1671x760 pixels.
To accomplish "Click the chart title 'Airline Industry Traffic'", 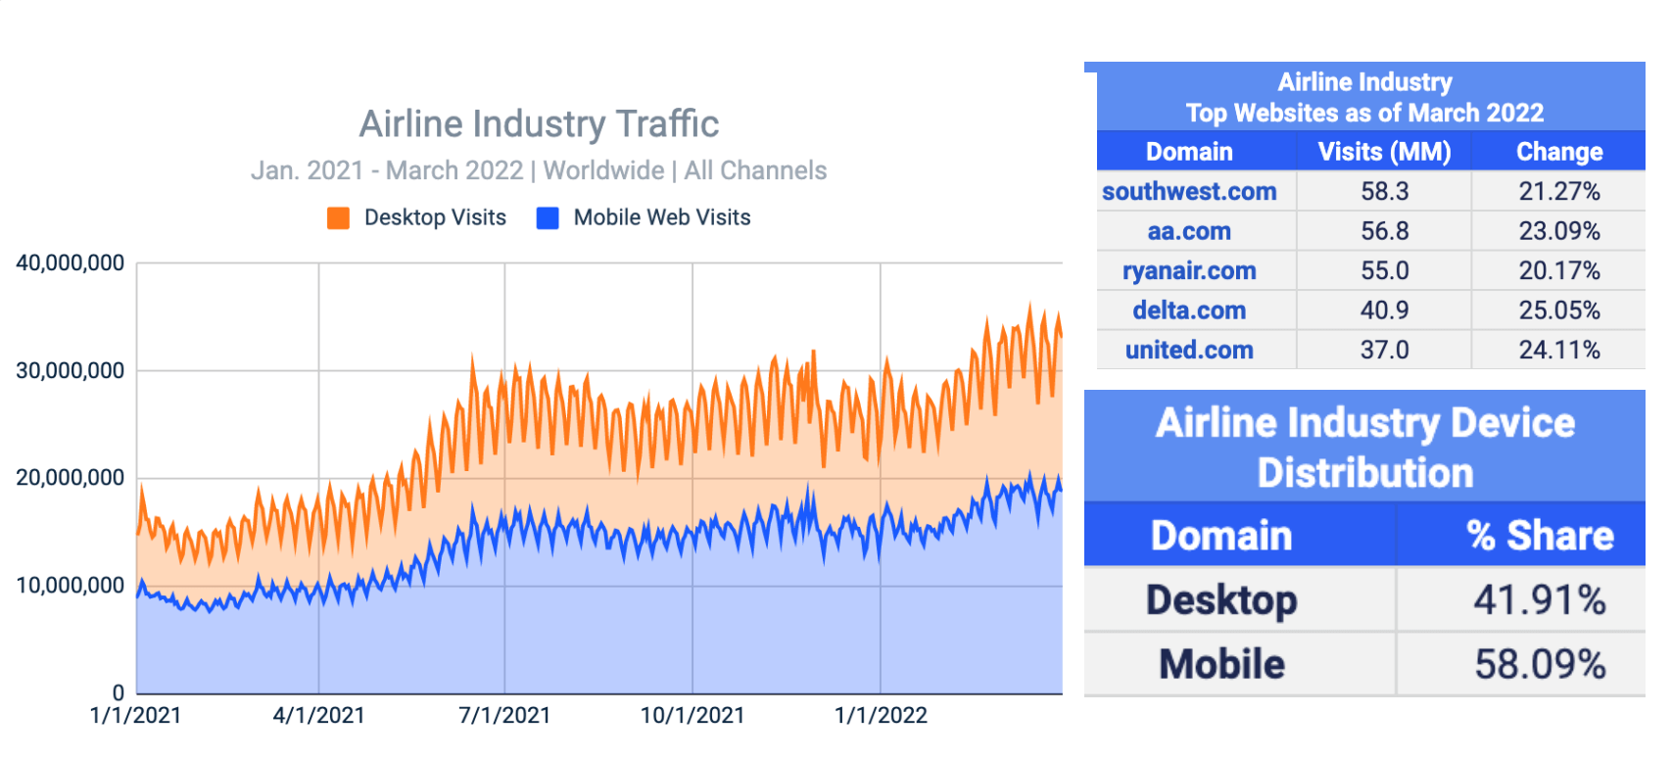I will (539, 124).
